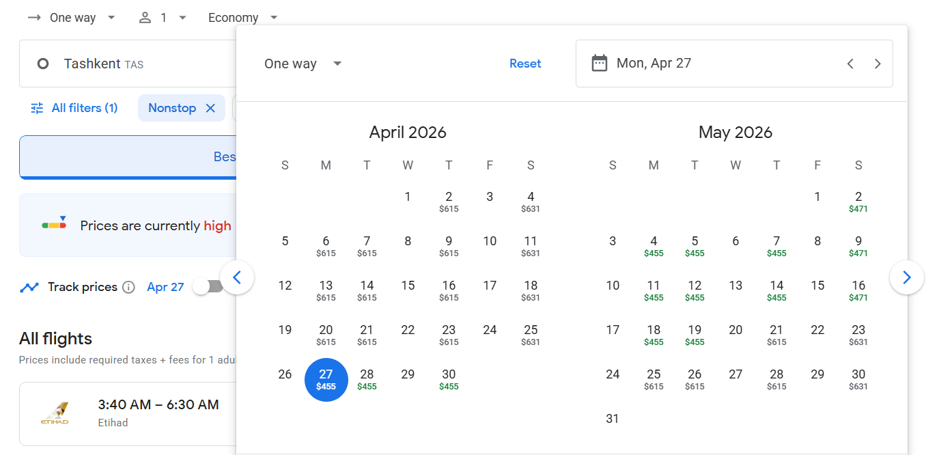
Task: Show next months with right round arrow
Action: click(x=906, y=277)
